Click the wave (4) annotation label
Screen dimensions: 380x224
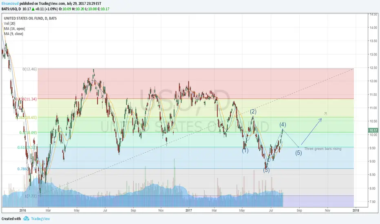[283, 125]
